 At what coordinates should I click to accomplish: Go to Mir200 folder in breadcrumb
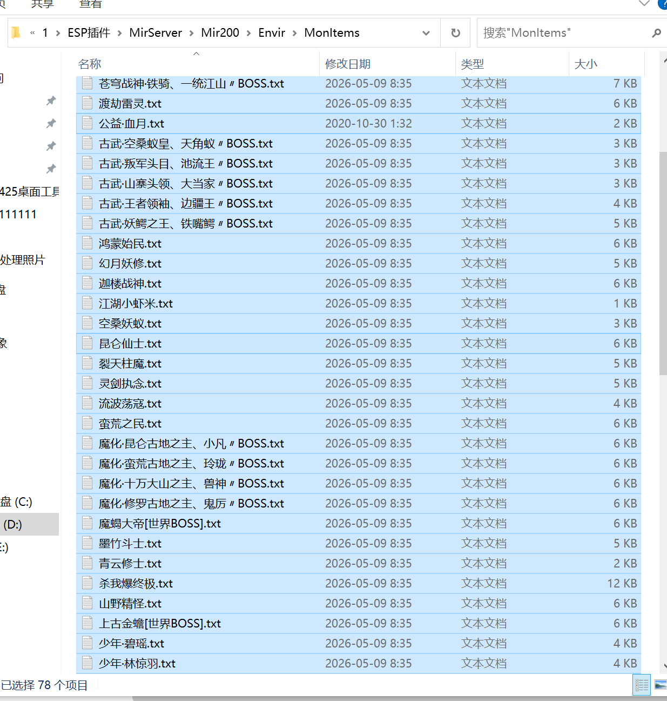[220, 33]
